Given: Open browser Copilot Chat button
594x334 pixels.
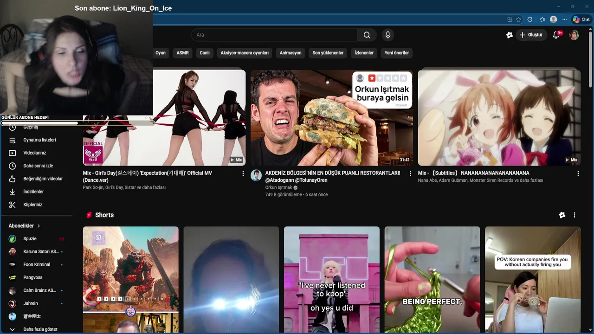Looking at the screenshot, I should 581,19.
